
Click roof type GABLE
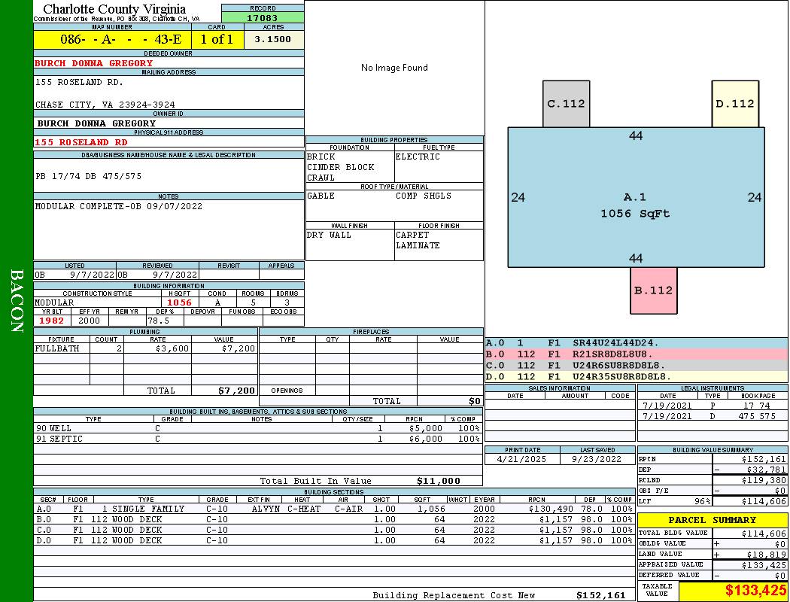click(x=321, y=196)
